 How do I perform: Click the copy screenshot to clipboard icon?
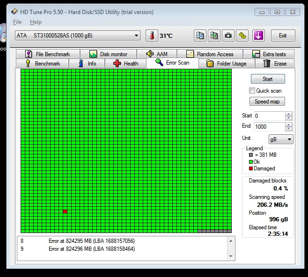214,36
